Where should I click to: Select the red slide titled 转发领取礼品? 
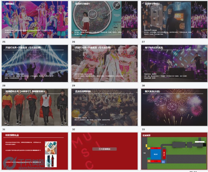pos(35,151)
